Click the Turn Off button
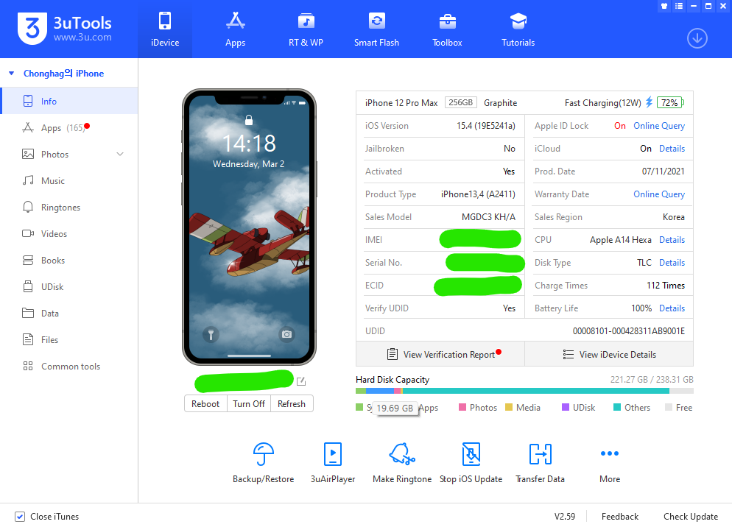The height and width of the screenshot is (527, 732). coord(249,404)
